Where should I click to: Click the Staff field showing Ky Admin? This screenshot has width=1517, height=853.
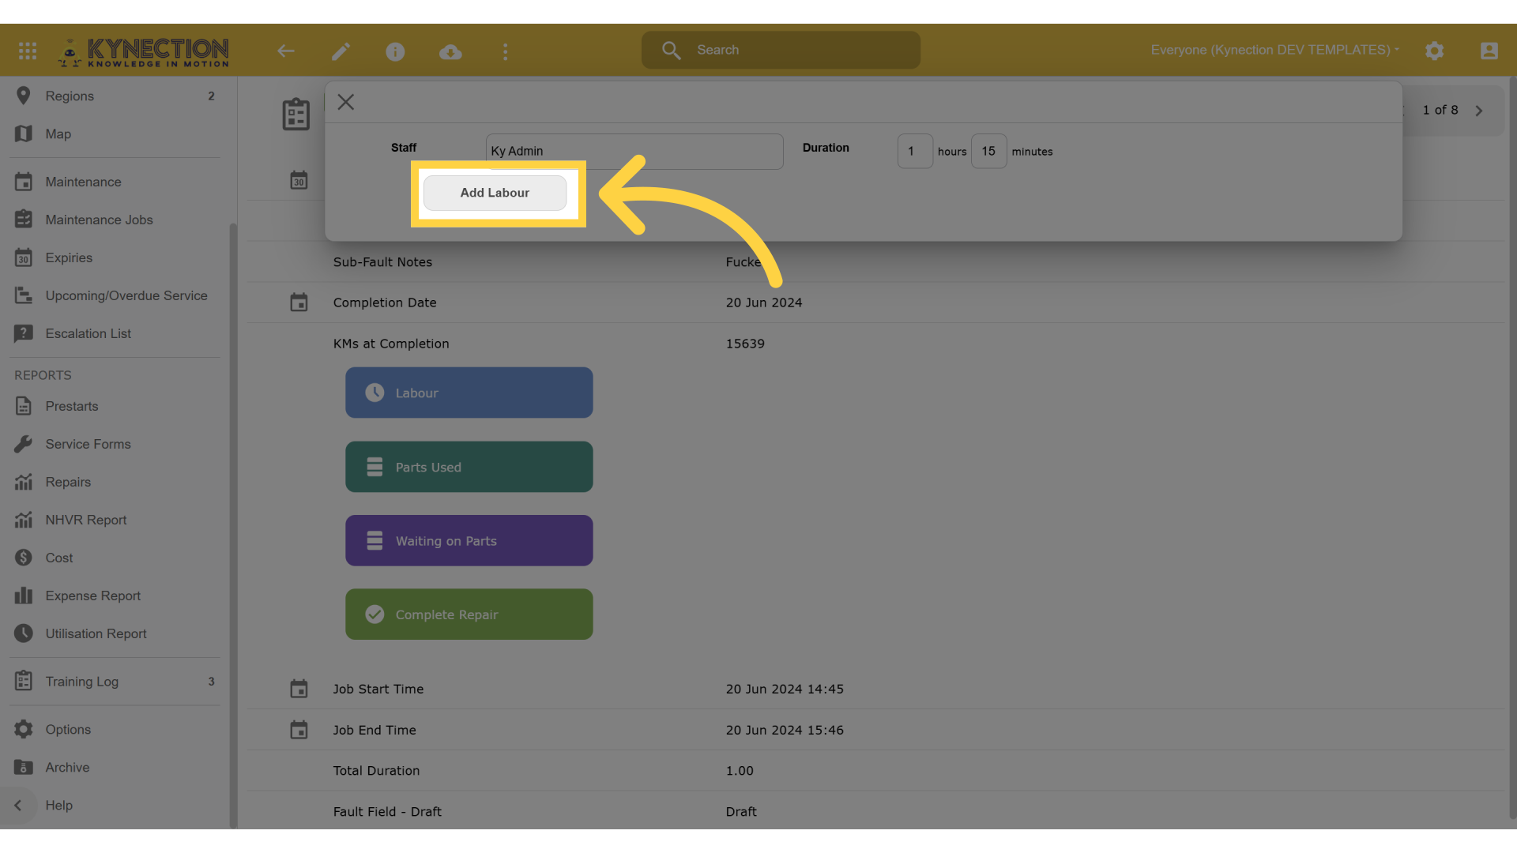634,151
